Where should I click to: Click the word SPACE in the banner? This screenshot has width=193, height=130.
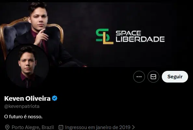128,33
